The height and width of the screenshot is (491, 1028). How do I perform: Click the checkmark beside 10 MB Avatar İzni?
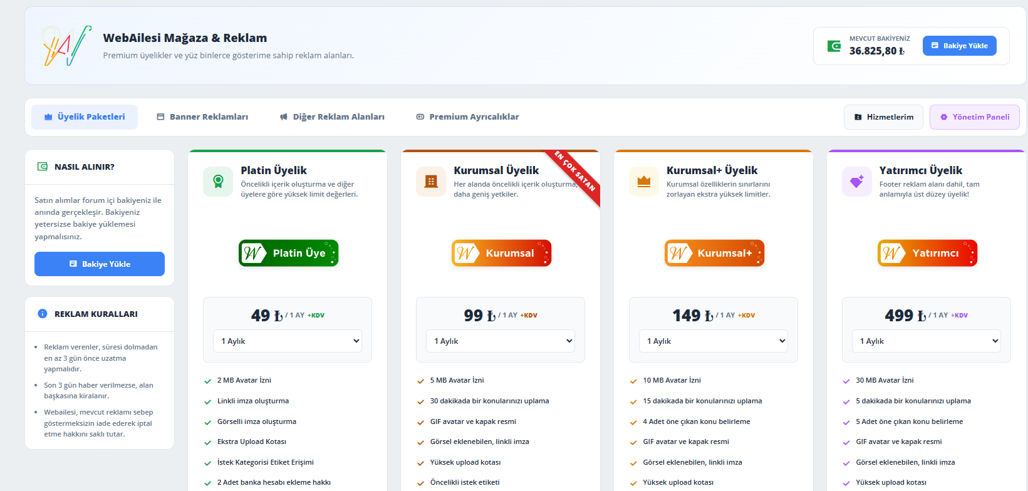tap(634, 381)
